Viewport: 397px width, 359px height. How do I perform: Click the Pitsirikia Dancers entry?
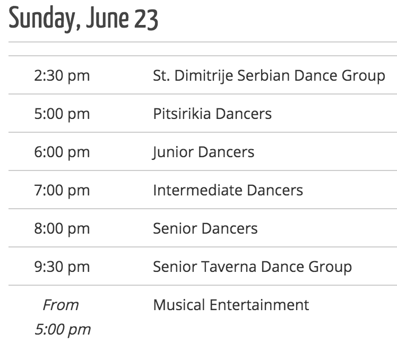coord(212,114)
